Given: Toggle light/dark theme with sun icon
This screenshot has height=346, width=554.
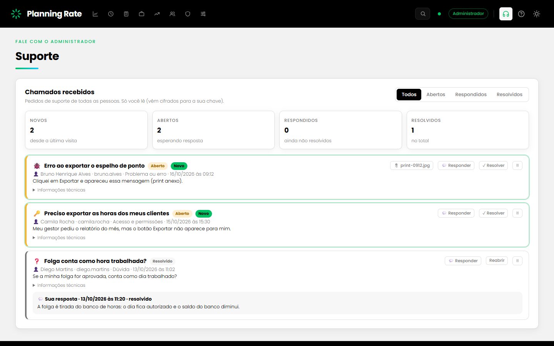Looking at the screenshot, I should pyautogui.click(x=537, y=14).
